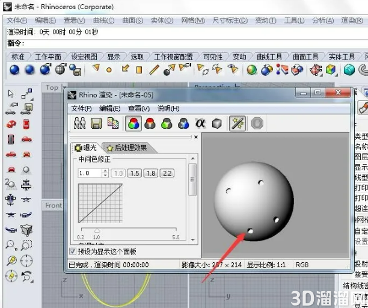Set gamma preset to 1.8
Screen dimensions: 368x308
click(151, 173)
